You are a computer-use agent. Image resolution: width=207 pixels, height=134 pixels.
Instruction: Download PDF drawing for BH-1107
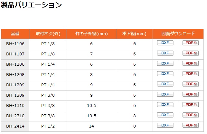click(191, 53)
